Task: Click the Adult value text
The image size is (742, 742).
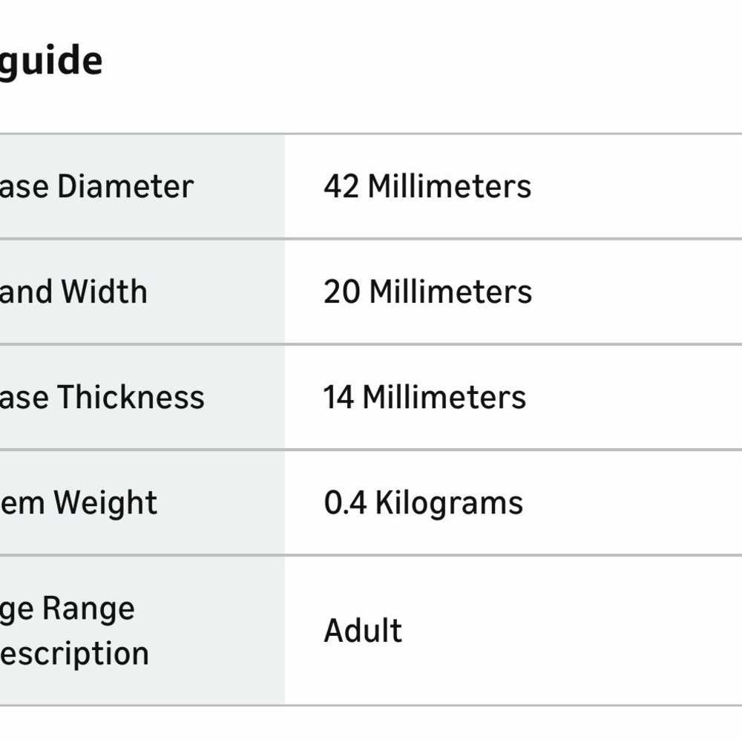Action: (x=363, y=631)
